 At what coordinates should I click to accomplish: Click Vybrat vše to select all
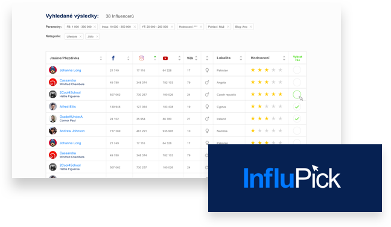point(297,58)
